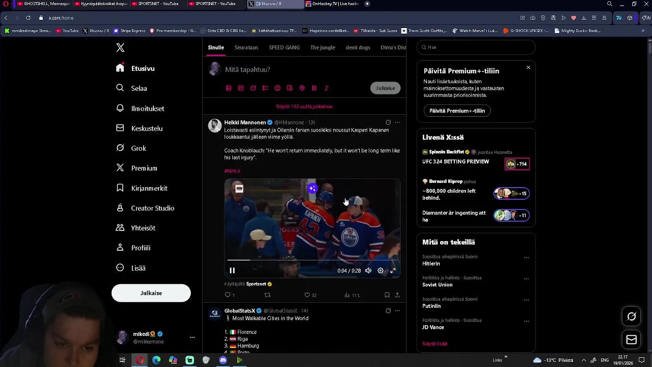The height and width of the screenshot is (367, 652).
Task: Click Näytä lisää under trends
Action: [x=434, y=344]
